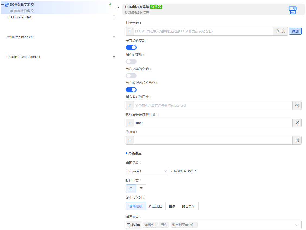306x230 pixels.
Task: Turn off 节点的所有后代节点
Action: coord(131,90)
